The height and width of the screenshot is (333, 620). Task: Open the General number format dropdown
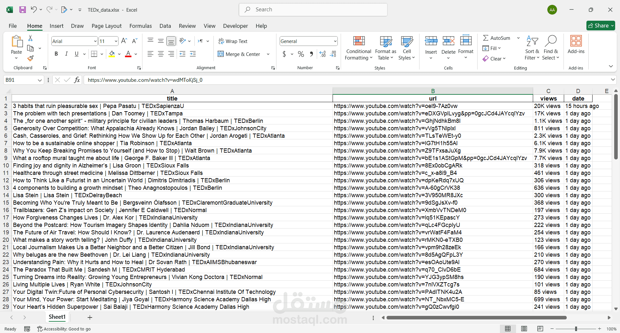click(335, 41)
